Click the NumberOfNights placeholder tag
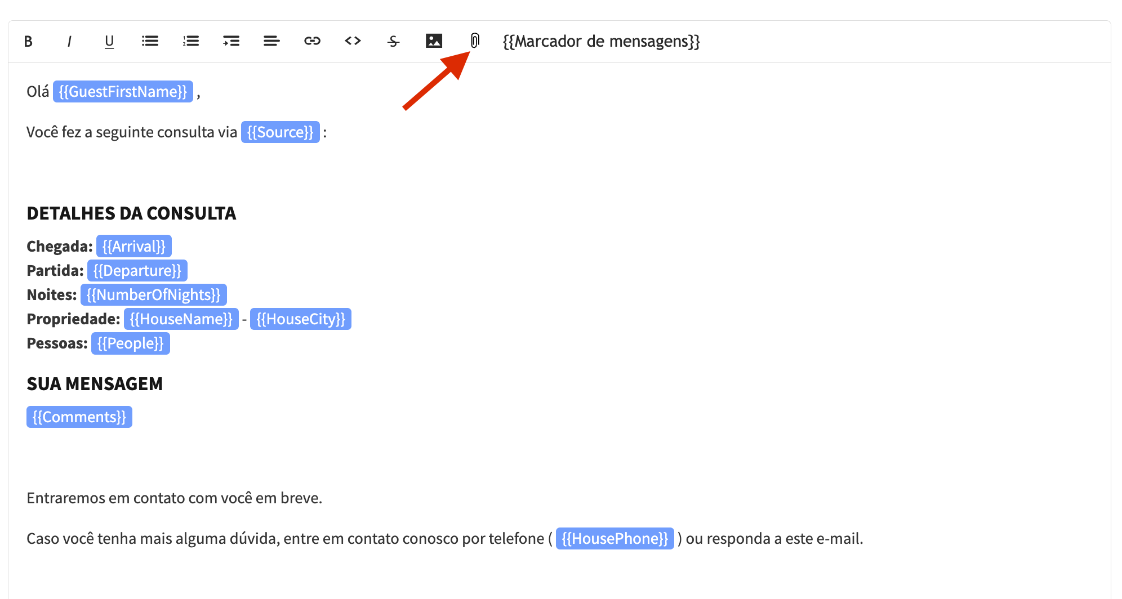 coord(153,295)
